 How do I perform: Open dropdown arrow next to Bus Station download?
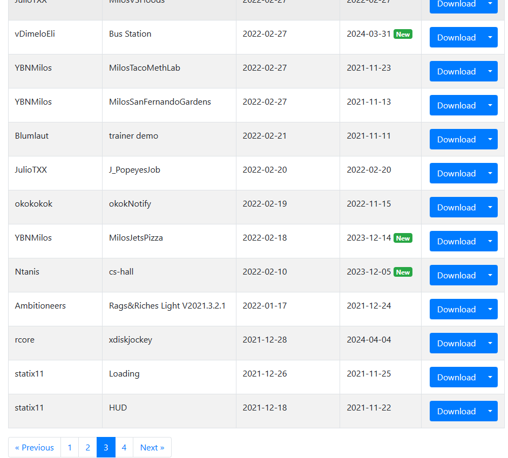(x=490, y=37)
